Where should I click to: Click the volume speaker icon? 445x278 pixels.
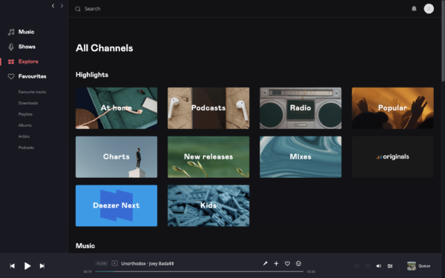click(x=378, y=266)
